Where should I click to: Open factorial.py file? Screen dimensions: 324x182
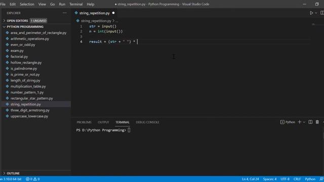[19, 57]
